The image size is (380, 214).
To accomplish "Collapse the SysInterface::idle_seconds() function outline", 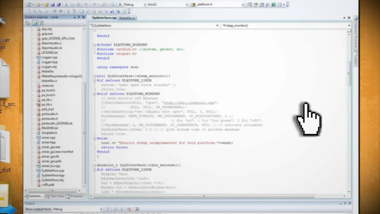I will click(x=95, y=165).
